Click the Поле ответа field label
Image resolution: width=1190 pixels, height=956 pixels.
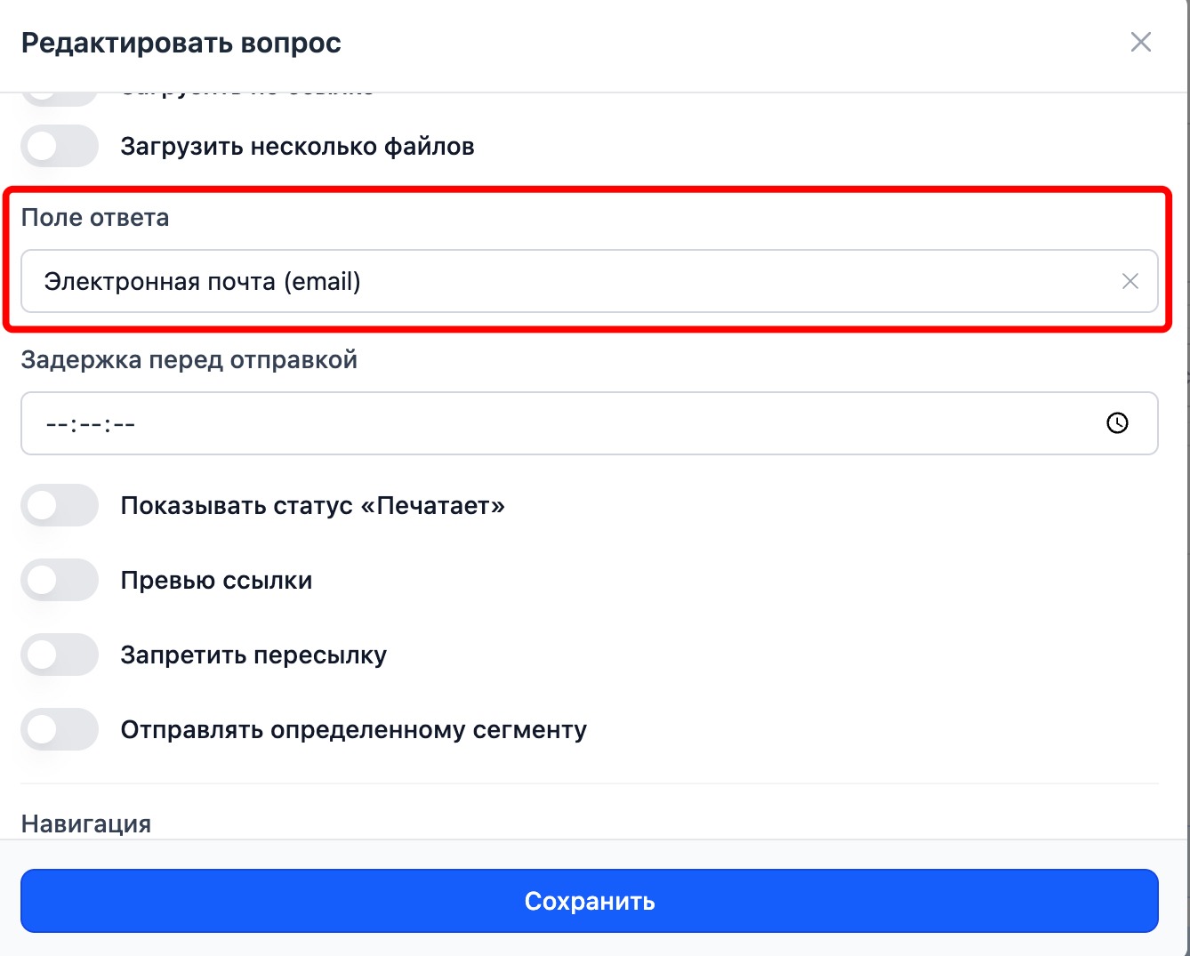click(x=95, y=218)
